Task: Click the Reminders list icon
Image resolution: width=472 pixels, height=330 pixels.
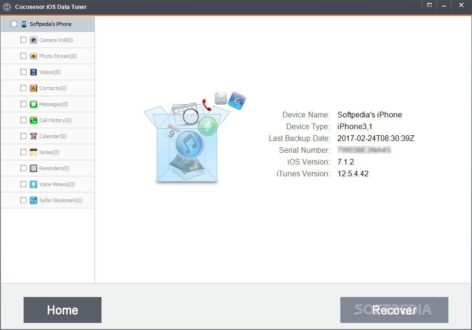Action: click(34, 168)
